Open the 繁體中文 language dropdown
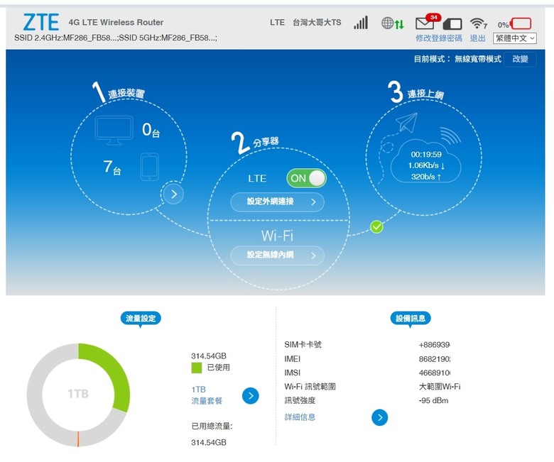The height and width of the screenshot is (462, 554). [515, 38]
